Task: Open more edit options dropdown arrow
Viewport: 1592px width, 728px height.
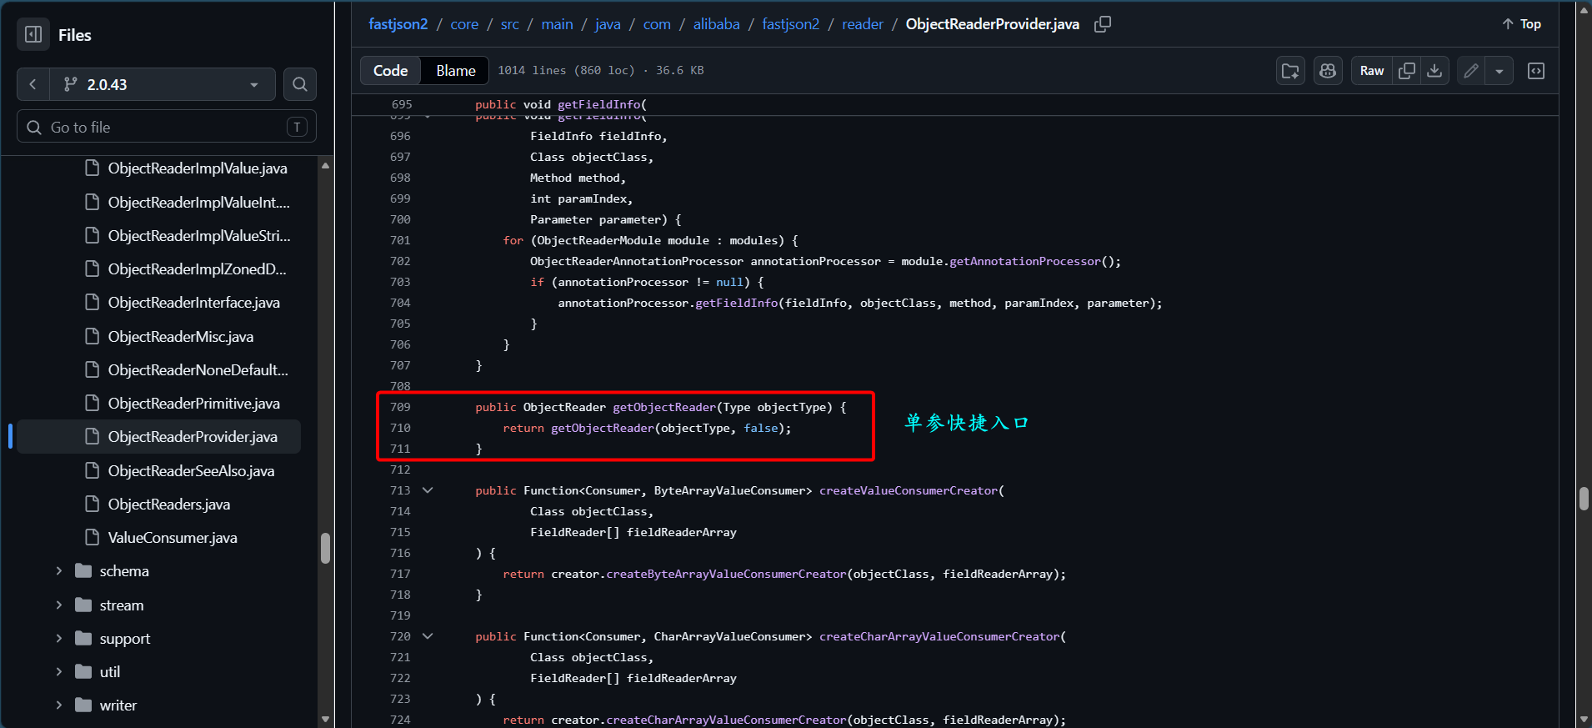Action: (x=1499, y=71)
